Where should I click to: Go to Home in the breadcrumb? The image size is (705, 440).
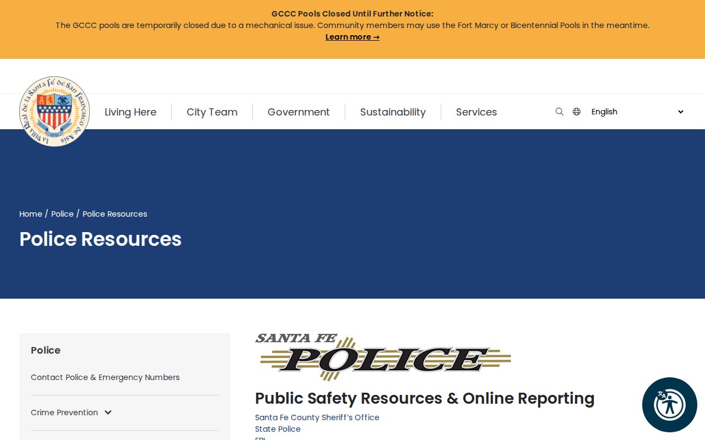click(31, 214)
